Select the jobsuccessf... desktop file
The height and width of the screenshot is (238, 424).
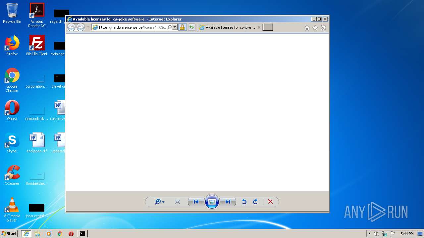(37, 211)
